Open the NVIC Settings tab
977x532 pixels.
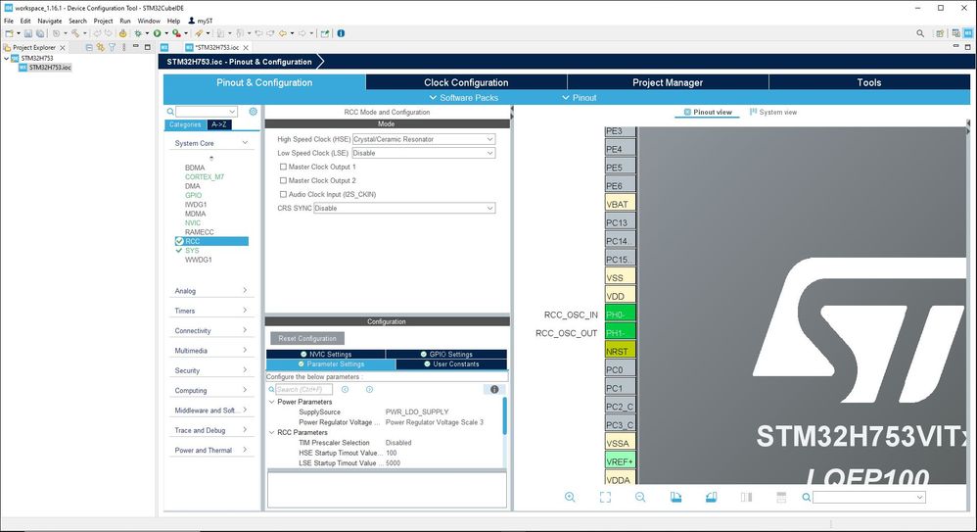325,355
